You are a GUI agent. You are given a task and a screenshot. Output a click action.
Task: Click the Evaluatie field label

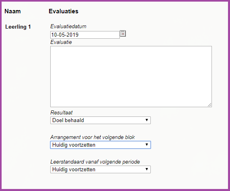click(x=61, y=42)
